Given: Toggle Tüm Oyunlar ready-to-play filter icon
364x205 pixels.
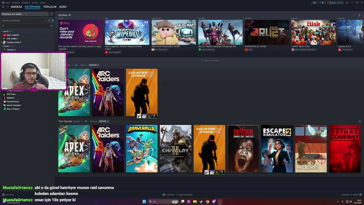Looking at the screenshot, I should tap(86, 121).
